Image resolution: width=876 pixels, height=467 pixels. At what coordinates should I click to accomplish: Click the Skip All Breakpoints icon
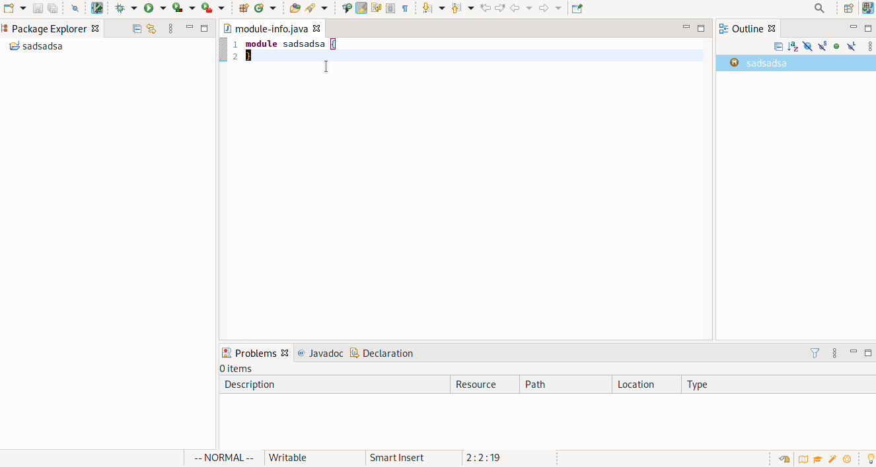[75, 8]
